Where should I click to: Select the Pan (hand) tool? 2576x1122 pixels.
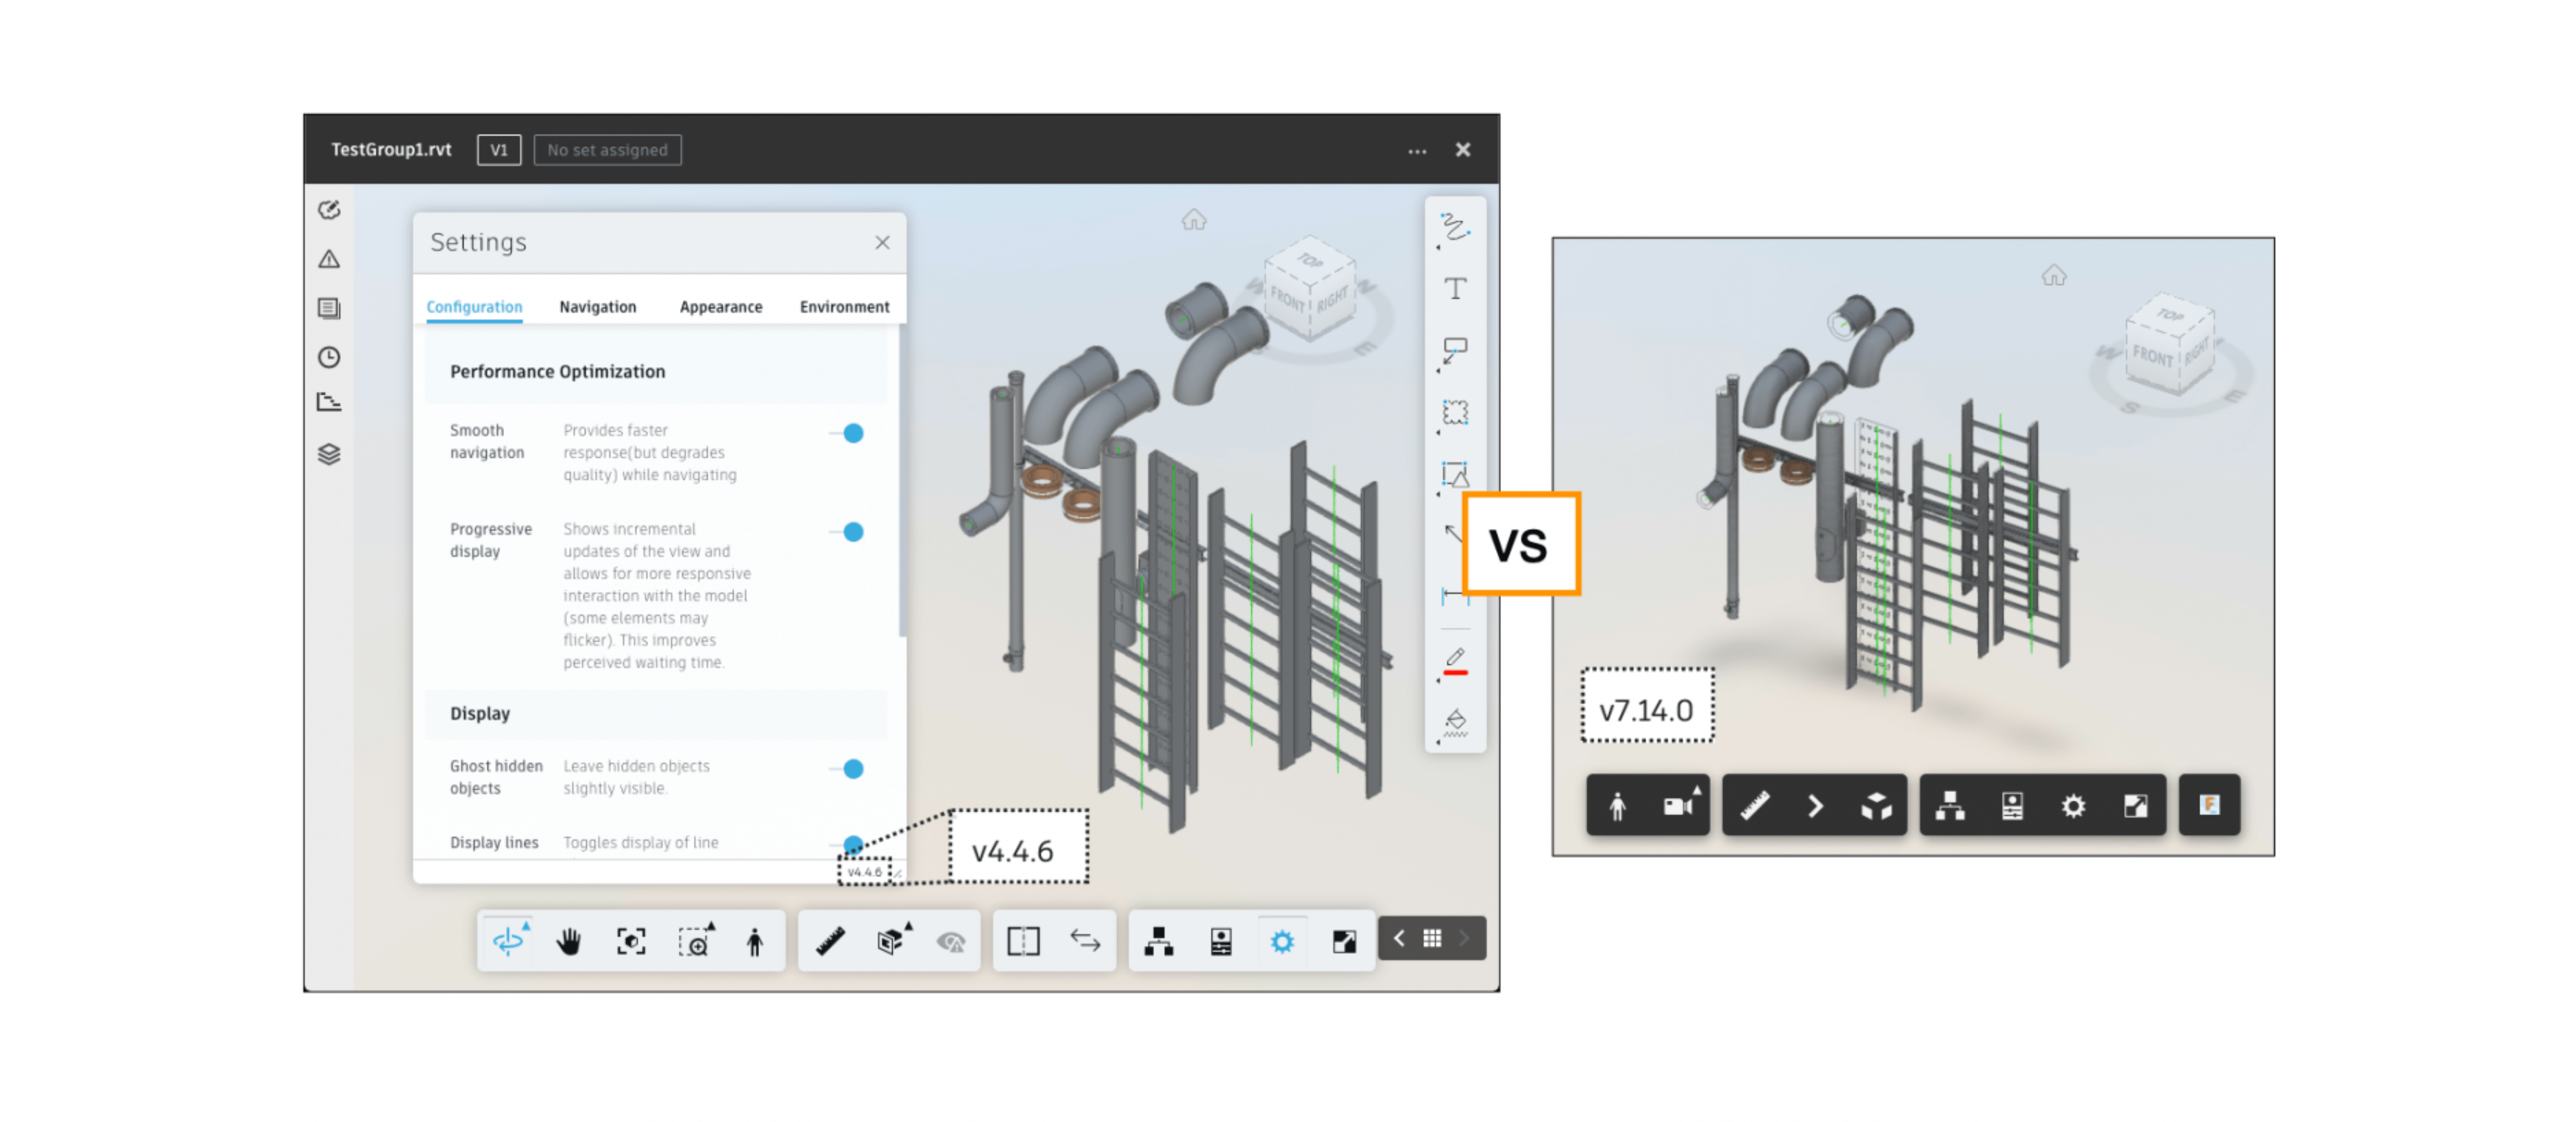[x=568, y=940]
